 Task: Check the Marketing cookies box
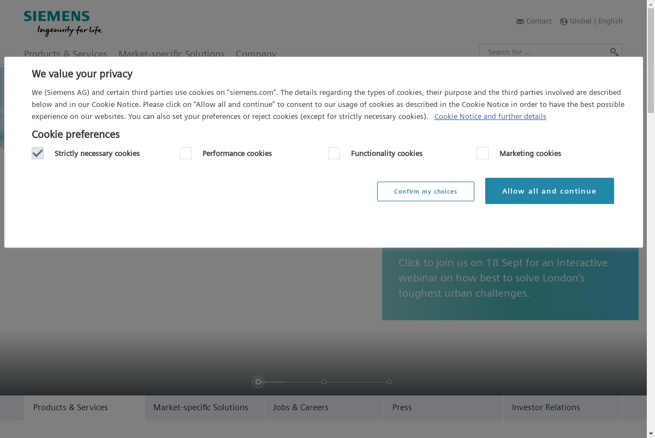tap(483, 153)
